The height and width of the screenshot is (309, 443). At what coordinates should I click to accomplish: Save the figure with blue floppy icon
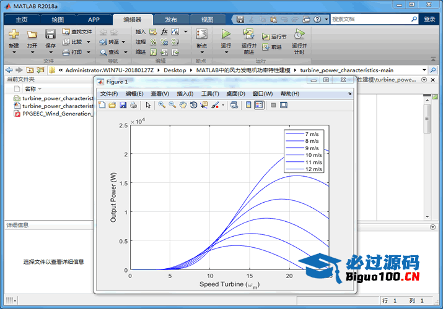123,105
